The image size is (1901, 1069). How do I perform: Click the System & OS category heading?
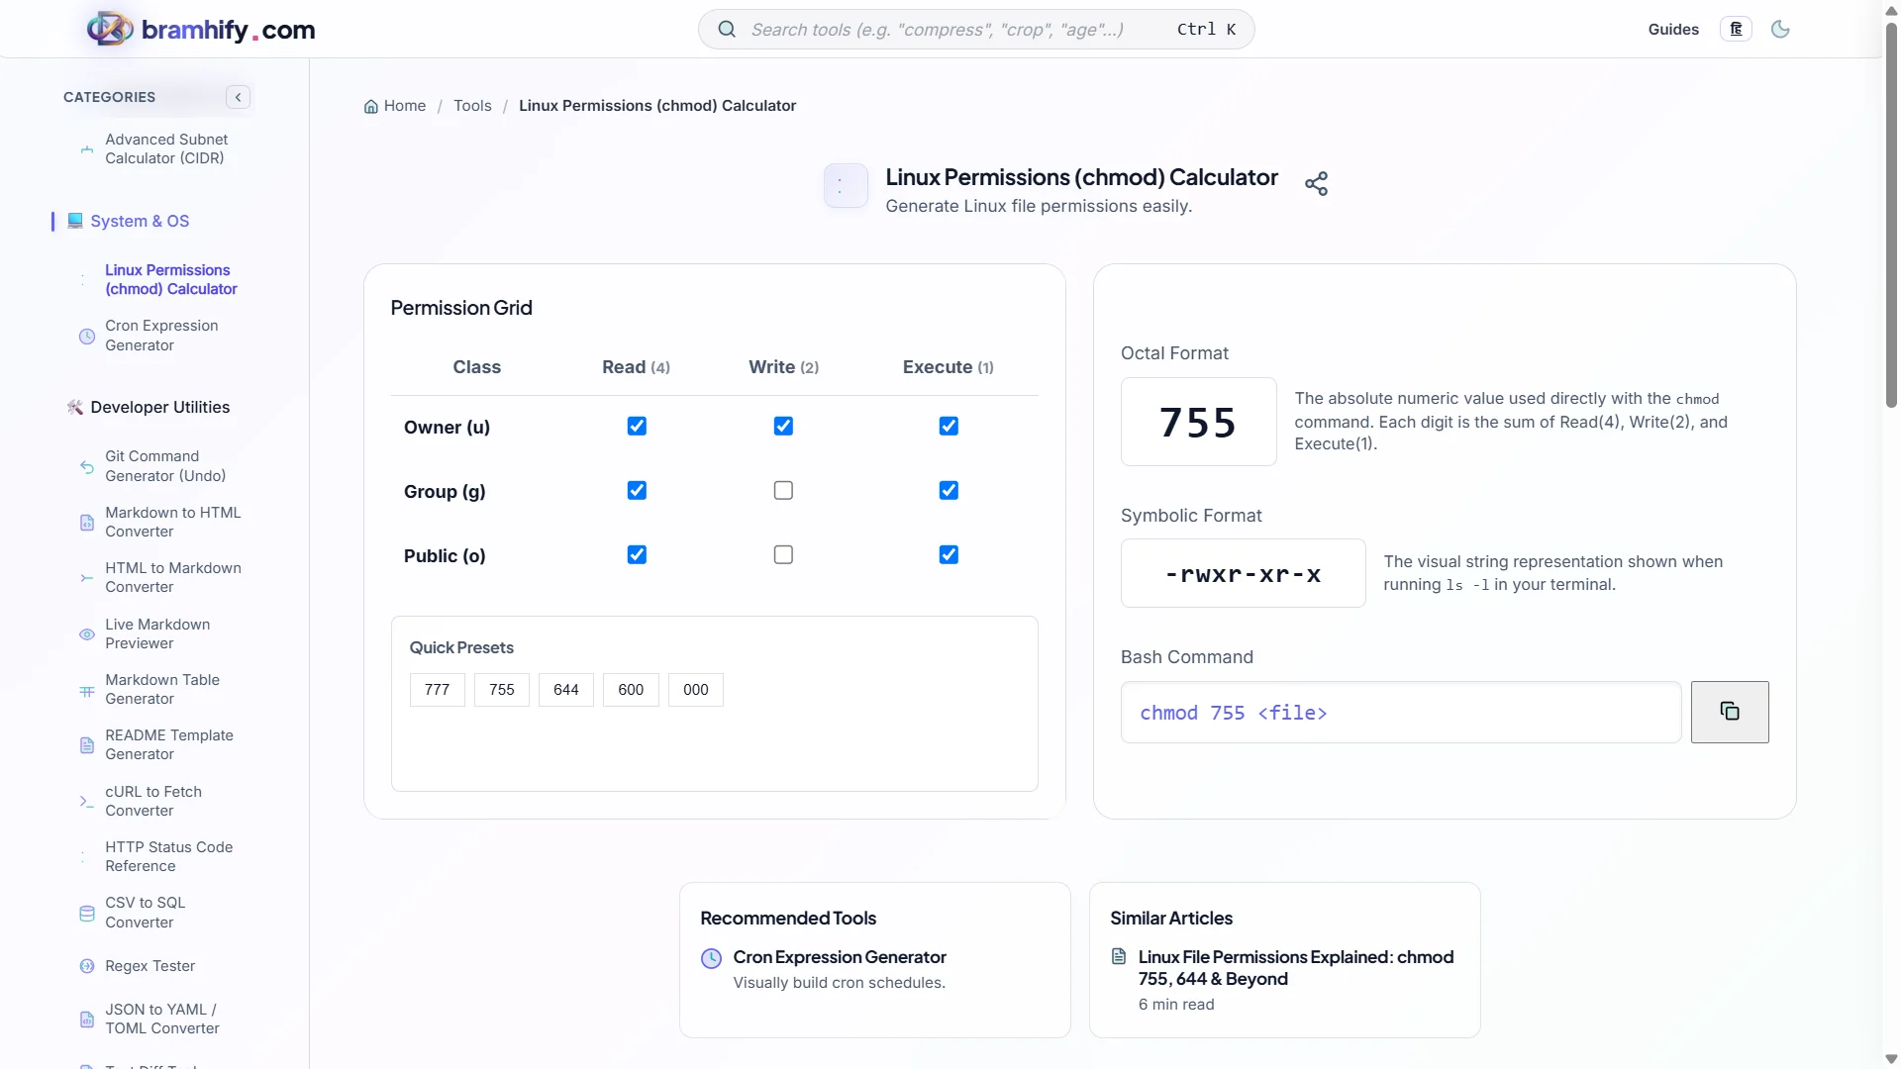point(140,221)
